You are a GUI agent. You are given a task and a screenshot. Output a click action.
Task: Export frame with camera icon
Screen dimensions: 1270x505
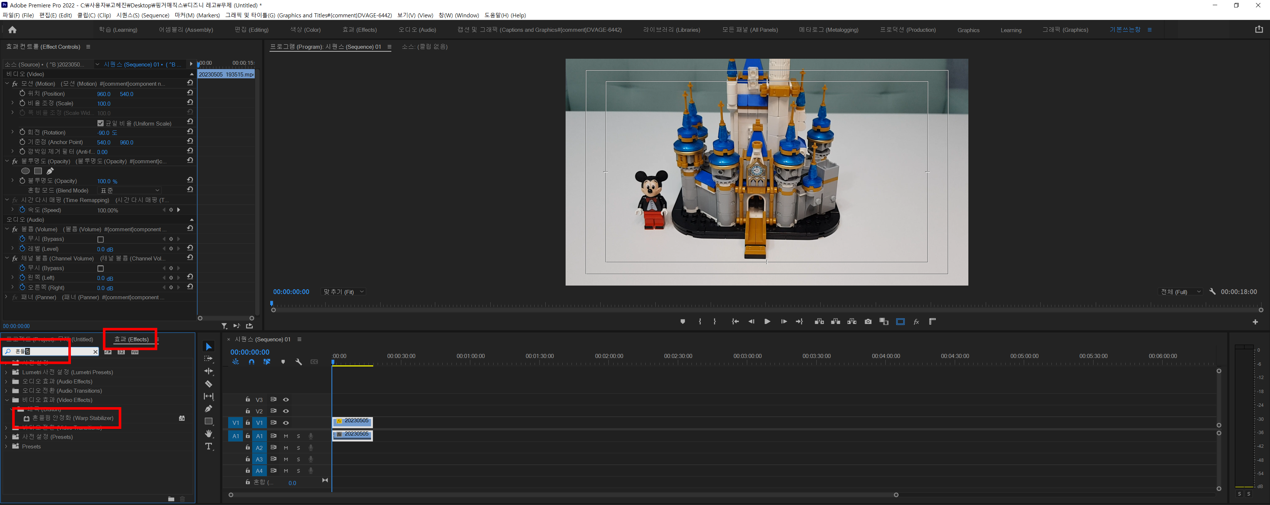point(868,321)
